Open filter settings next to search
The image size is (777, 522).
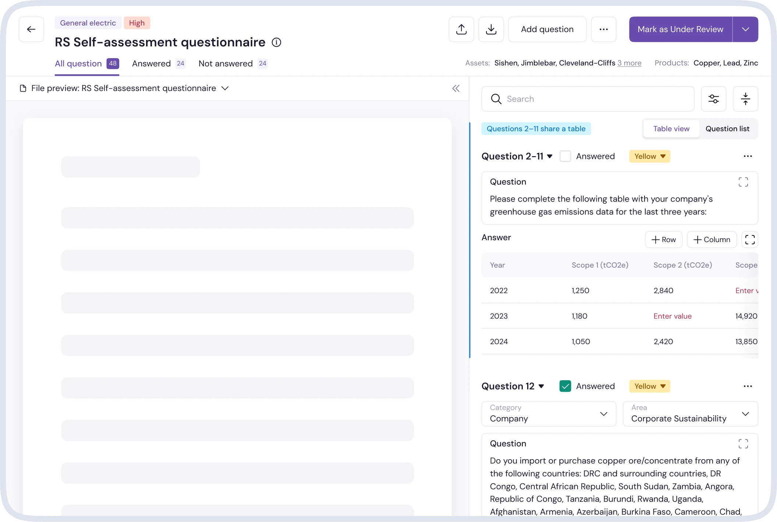(x=714, y=99)
